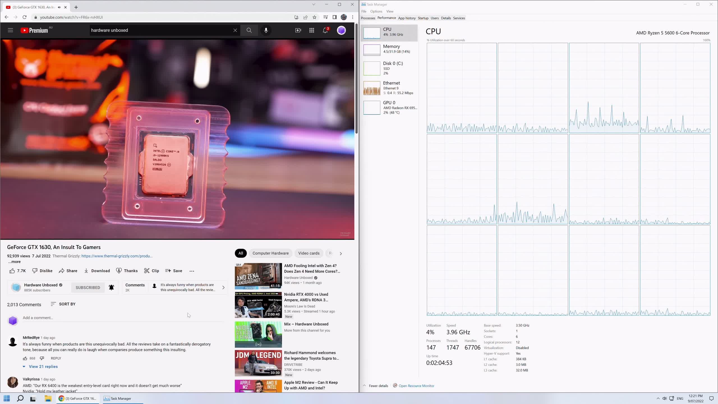The width and height of the screenshot is (718, 404).
Task: Open AMD Fooling Intel video thumbnail
Action: [x=258, y=276]
